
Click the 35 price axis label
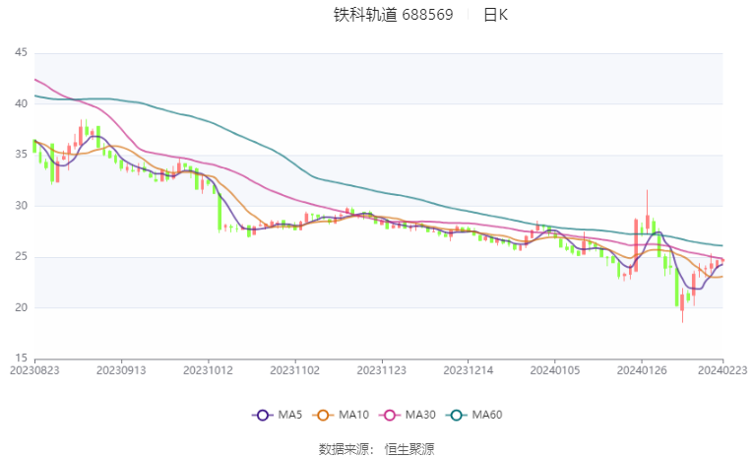[21, 155]
